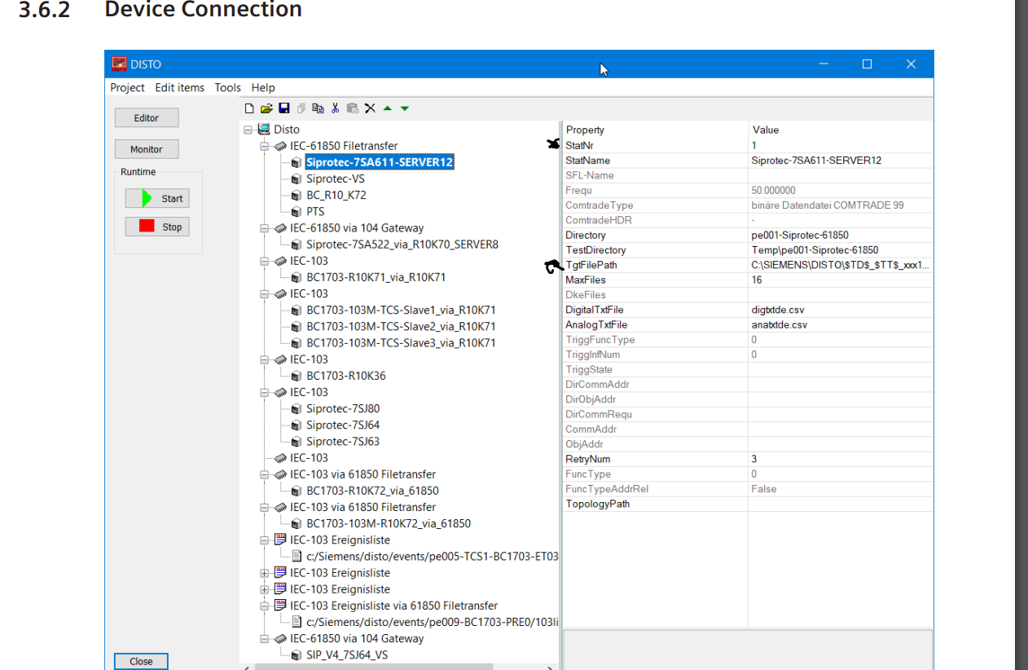Click the MaxFiles value field
This screenshot has width=1028, height=670.
click(x=839, y=280)
